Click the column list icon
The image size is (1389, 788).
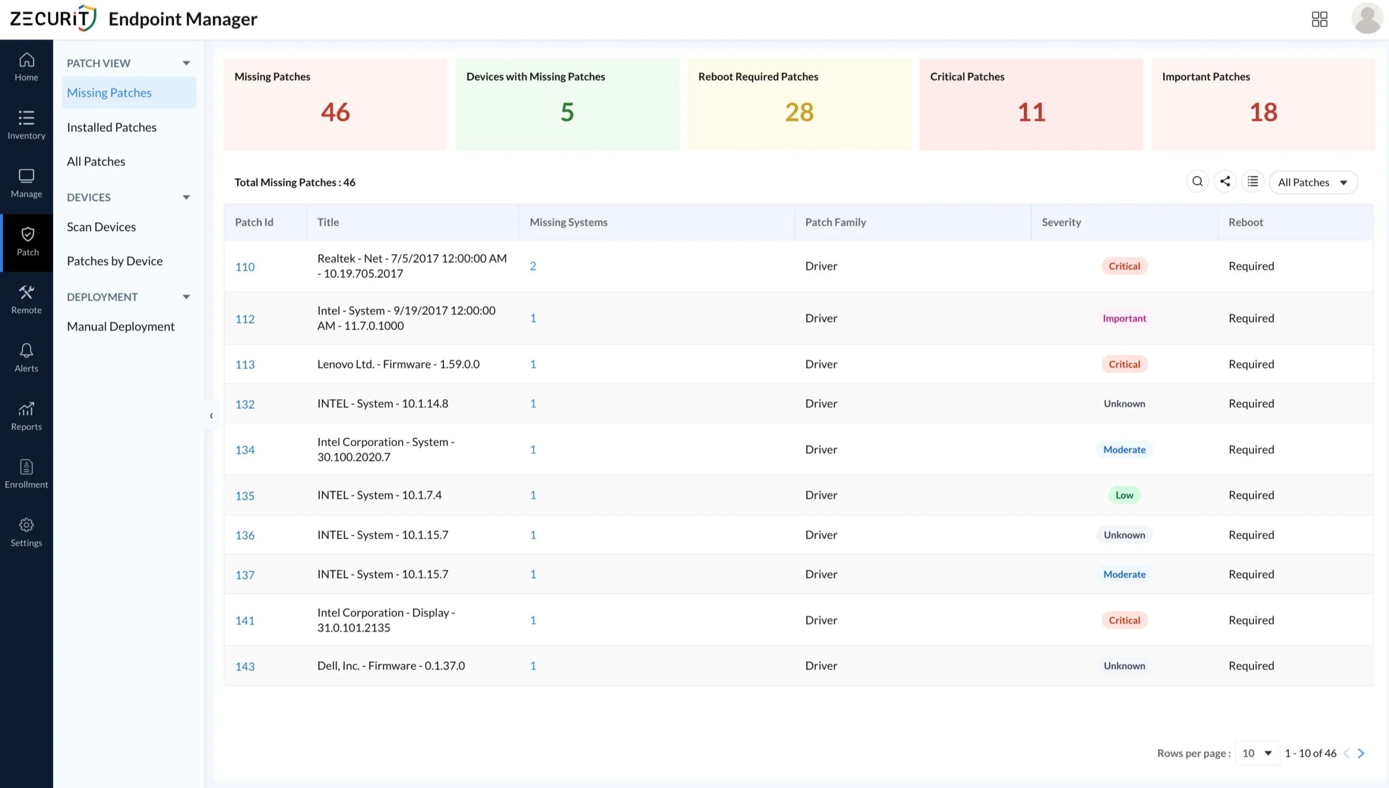pos(1253,182)
